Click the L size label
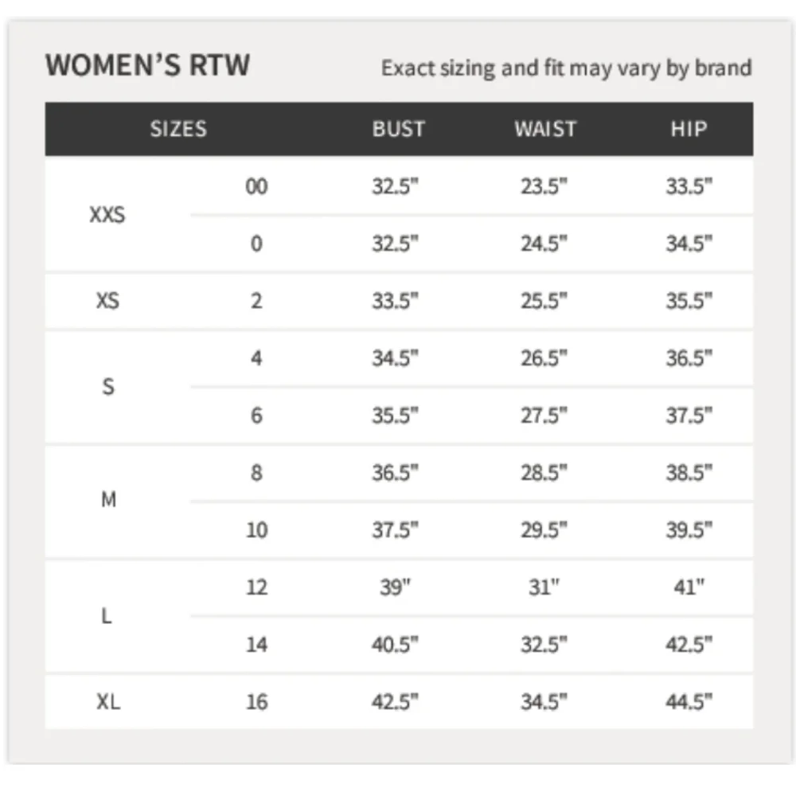The height and width of the screenshot is (796, 796). pos(106,616)
